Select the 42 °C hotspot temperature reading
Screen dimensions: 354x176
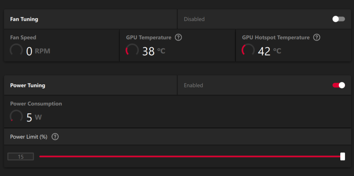[x=270, y=51]
